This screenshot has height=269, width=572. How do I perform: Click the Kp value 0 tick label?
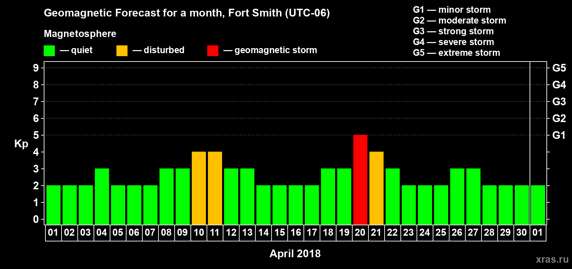(x=36, y=219)
